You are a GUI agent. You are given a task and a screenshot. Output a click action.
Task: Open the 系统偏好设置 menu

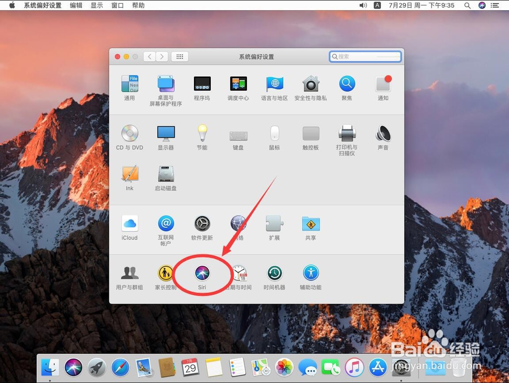pyautogui.click(x=43, y=5)
